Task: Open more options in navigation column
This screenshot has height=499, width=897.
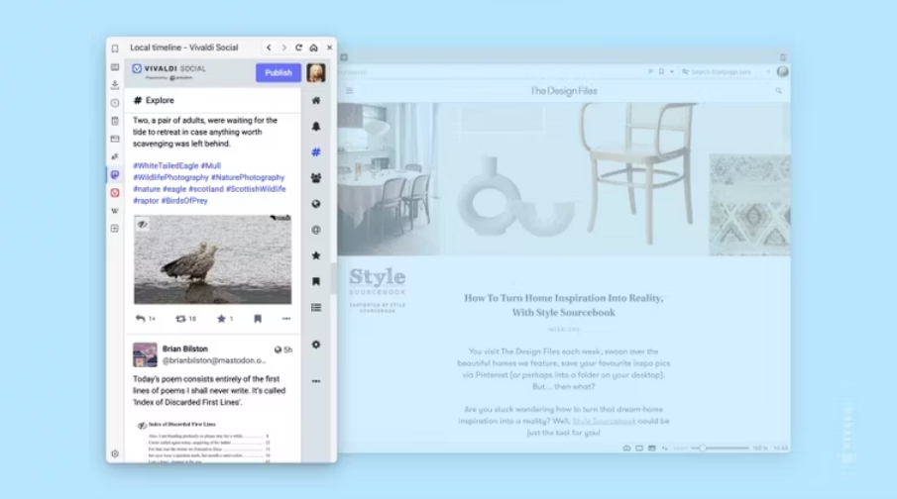Action: (x=316, y=381)
